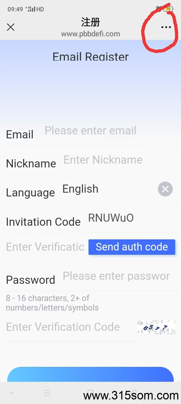The width and height of the screenshot is (181, 404).
Task: Close the registration page with the X icon
Action: click(x=11, y=27)
